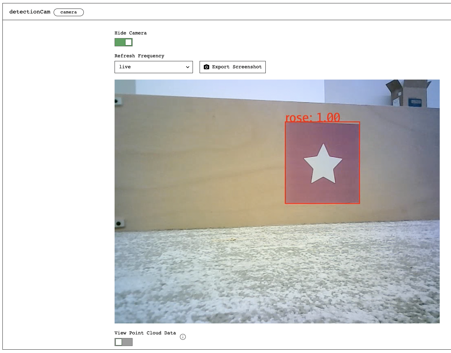Click the white star in the camera feed

[322, 162]
